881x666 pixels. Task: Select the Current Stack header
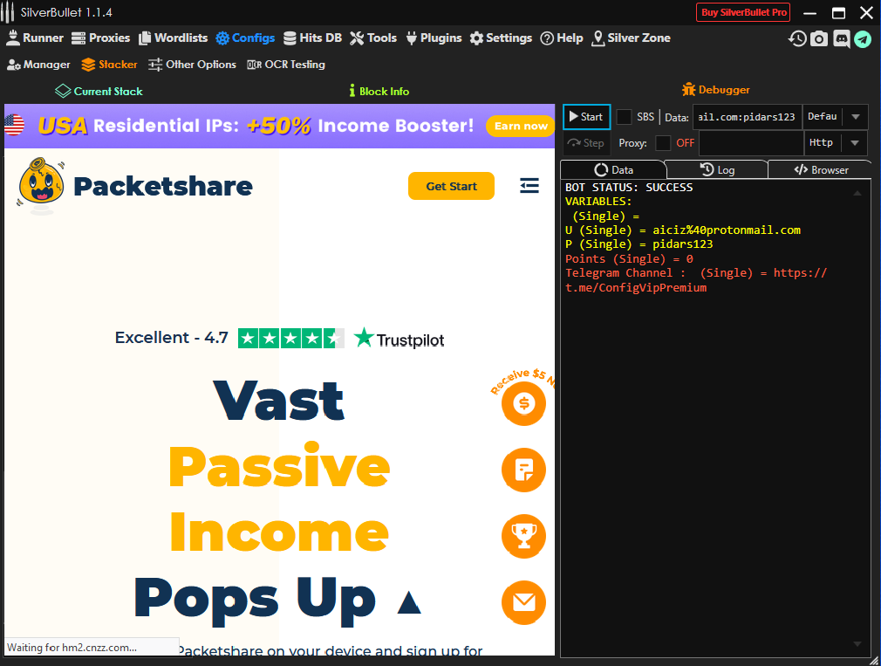pos(99,91)
